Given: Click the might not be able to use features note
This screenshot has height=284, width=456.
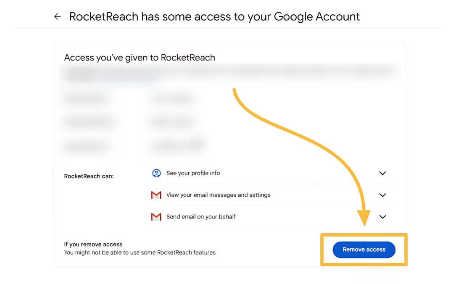Looking at the screenshot, I should coord(140,252).
